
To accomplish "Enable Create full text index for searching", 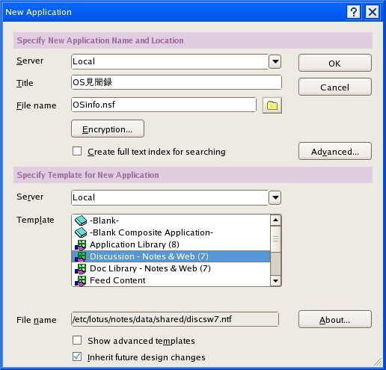I will point(77,151).
